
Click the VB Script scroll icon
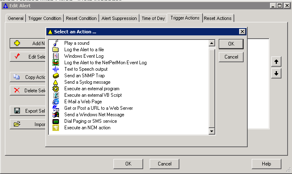pos(56,95)
